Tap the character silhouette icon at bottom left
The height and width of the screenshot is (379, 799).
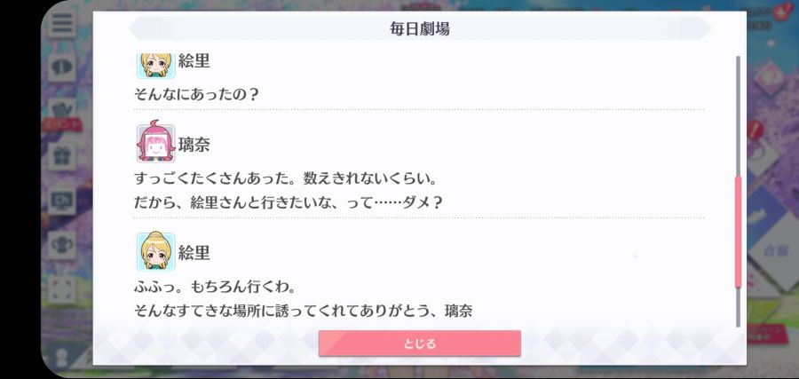tap(62, 358)
